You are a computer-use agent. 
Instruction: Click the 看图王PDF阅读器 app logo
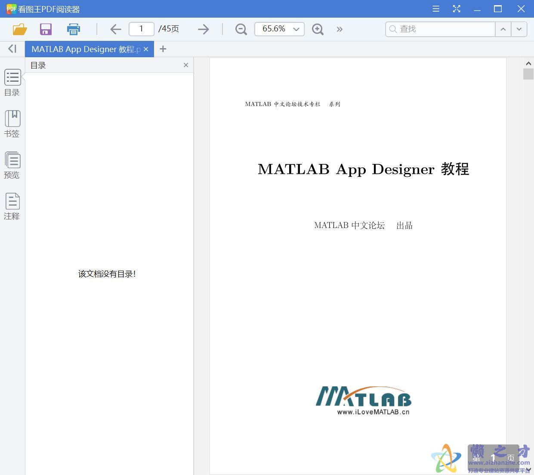(x=11, y=9)
